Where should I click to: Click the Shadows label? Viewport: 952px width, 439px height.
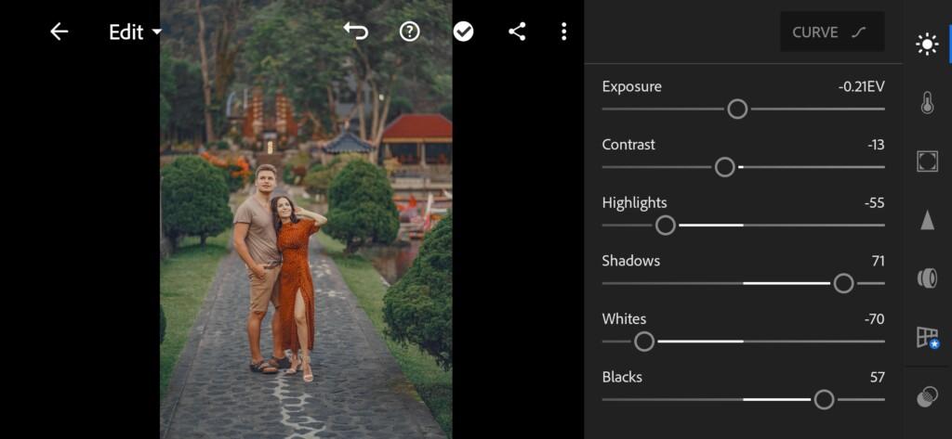(631, 262)
